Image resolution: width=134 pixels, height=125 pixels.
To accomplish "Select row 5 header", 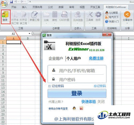I will pos(3,57).
